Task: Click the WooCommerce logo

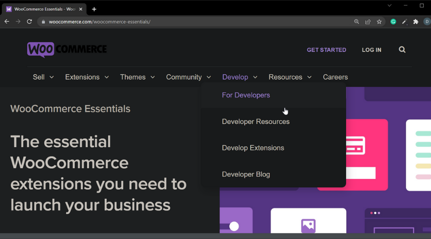Action: point(67,50)
